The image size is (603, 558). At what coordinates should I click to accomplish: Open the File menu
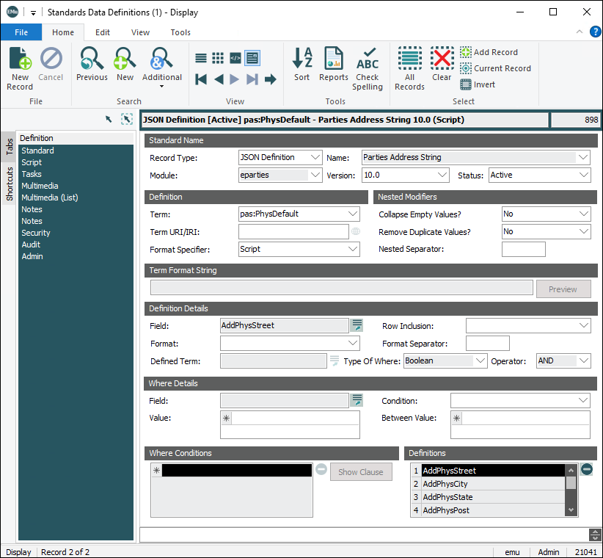pyautogui.click(x=21, y=32)
